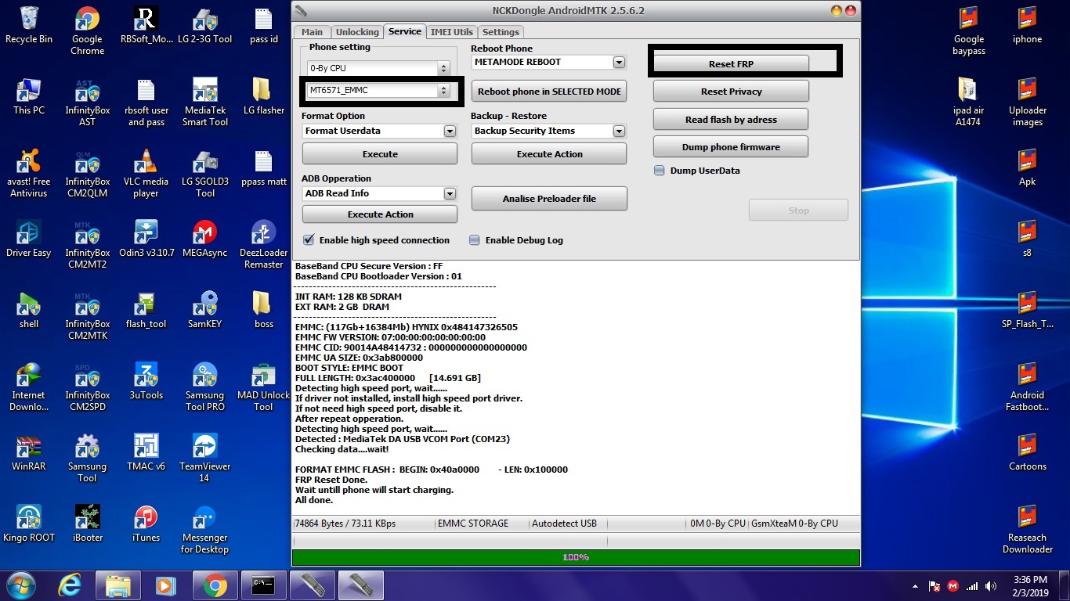Viewport: 1070px width, 601px height.
Task: Open the ipad air A1474 archive
Action: pos(969,102)
